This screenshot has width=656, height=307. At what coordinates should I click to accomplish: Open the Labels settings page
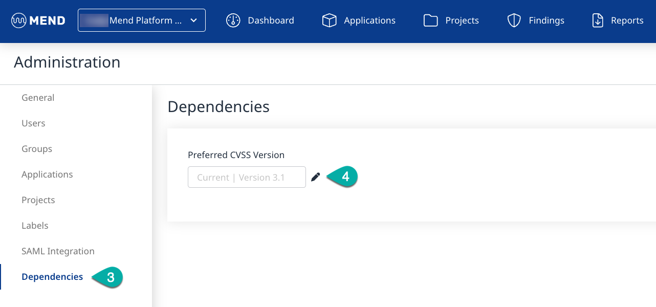tap(35, 226)
